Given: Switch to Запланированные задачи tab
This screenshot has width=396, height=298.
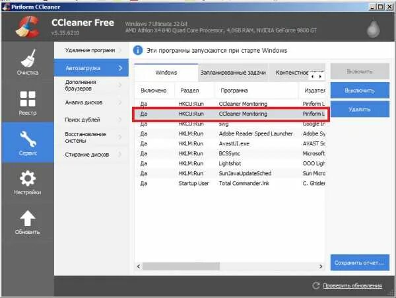Looking at the screenshot, I should [233, 73].
